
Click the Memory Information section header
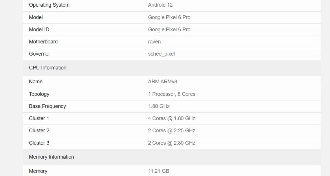click(x=52, y=157)
